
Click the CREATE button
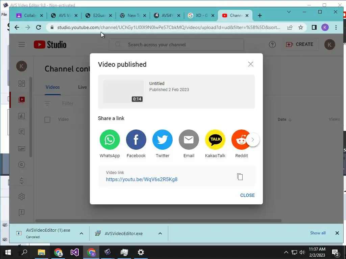(300, 44)
